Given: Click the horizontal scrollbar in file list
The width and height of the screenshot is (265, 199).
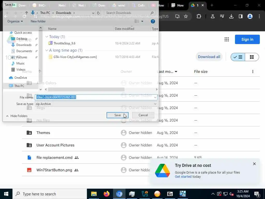Looking at the screenshot, I should (86, 89).
